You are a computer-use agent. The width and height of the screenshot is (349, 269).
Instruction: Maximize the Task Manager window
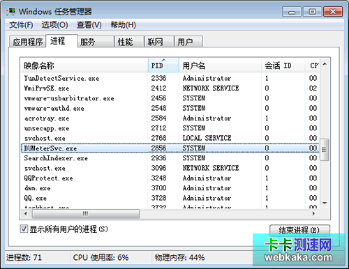312,12
